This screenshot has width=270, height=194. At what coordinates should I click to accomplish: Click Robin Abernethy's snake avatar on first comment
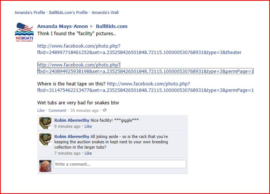coord(45,123)
